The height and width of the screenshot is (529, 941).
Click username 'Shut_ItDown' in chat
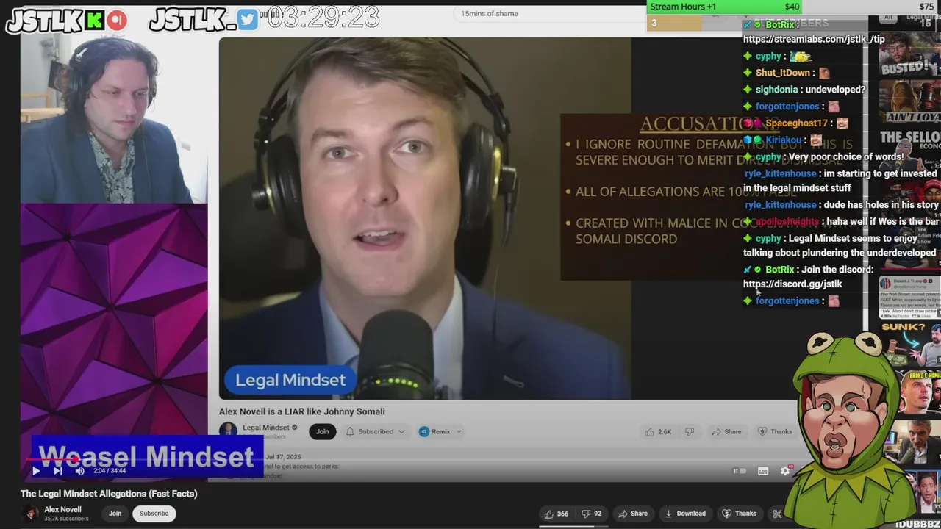[783, 73]
